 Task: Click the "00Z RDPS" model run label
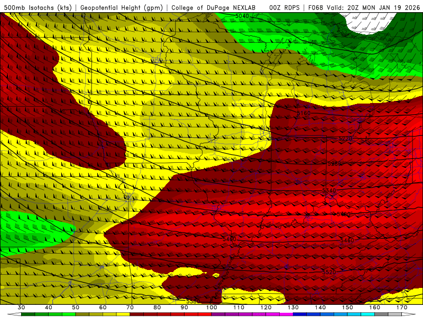(x=284, y=8)
